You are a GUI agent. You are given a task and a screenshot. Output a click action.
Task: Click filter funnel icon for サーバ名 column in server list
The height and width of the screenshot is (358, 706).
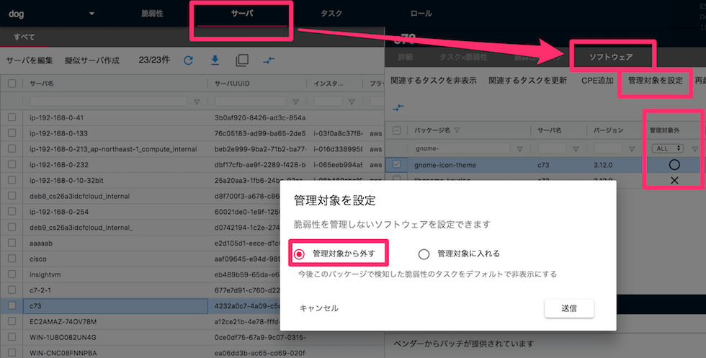click(x=197, y=102)
